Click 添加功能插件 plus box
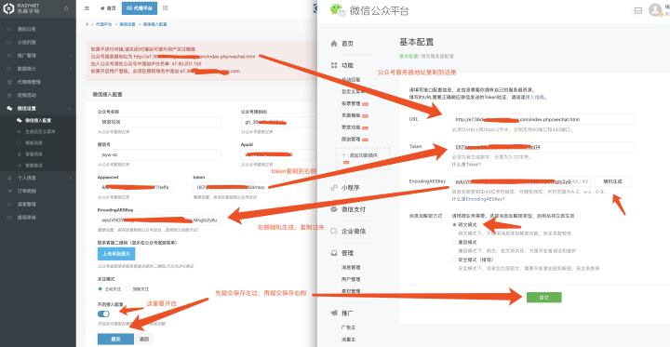The height and width of the screenshot is (347, 670). 362,159
